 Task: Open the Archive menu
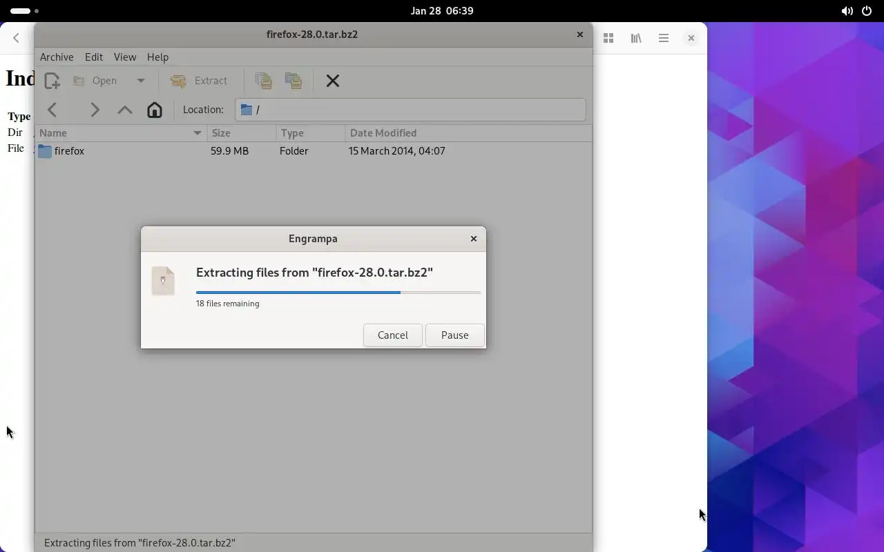57,57
